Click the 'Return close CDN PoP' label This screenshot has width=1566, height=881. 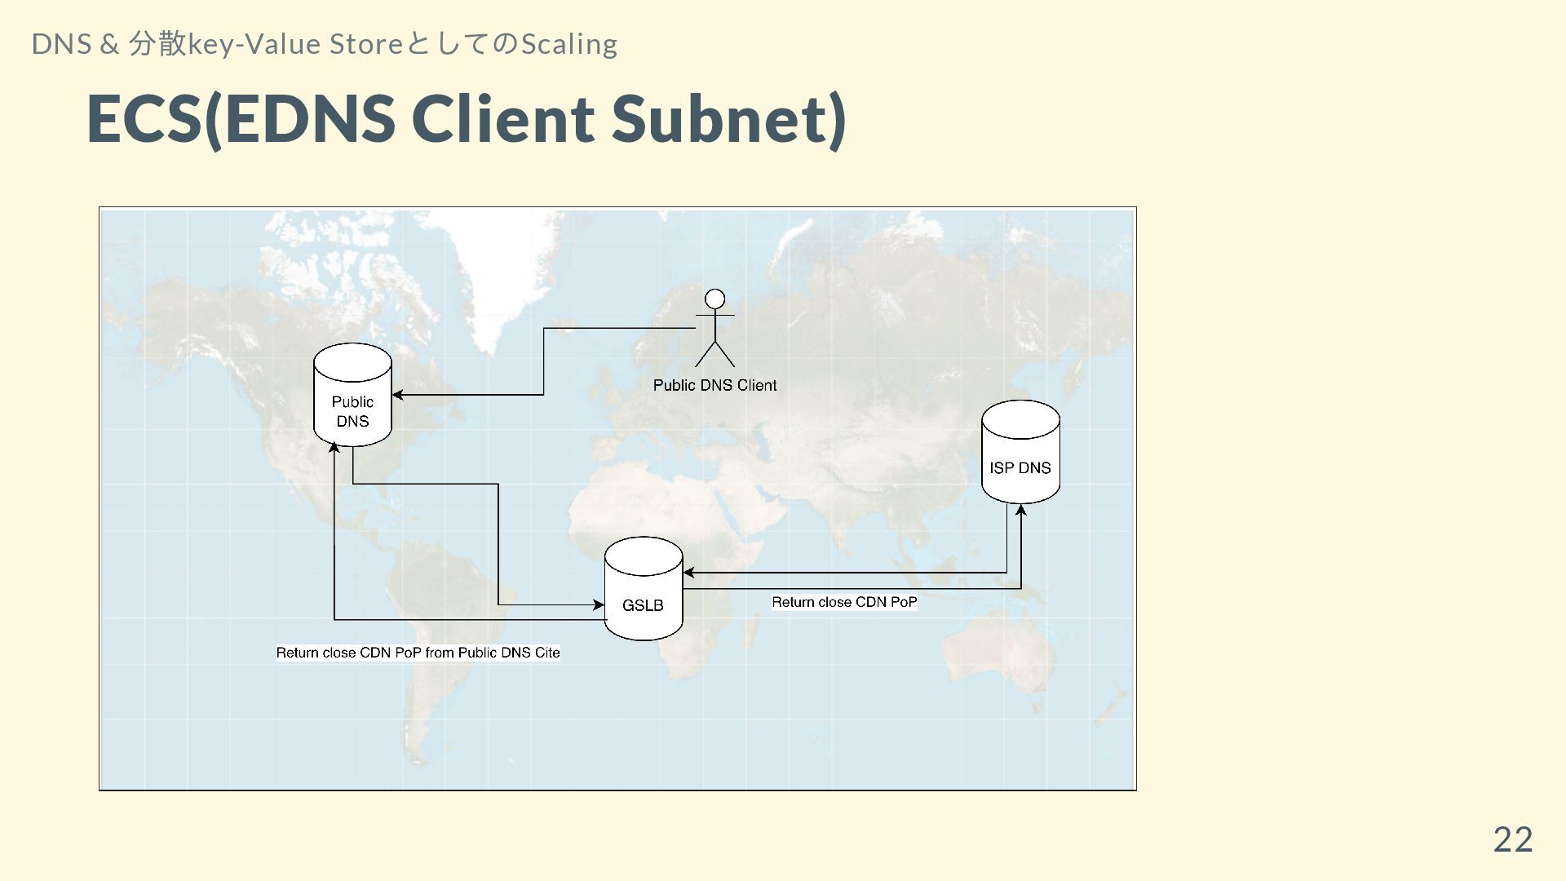(844, 602)
